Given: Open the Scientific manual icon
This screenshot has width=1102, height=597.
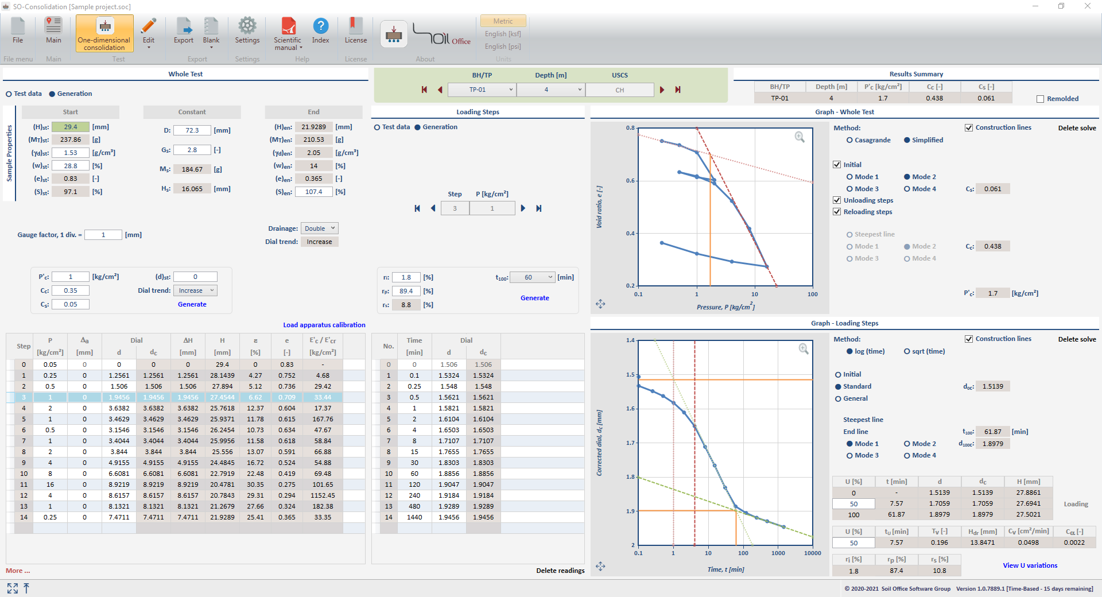Looking at the screenshot, I should click(x=288, y=26).
